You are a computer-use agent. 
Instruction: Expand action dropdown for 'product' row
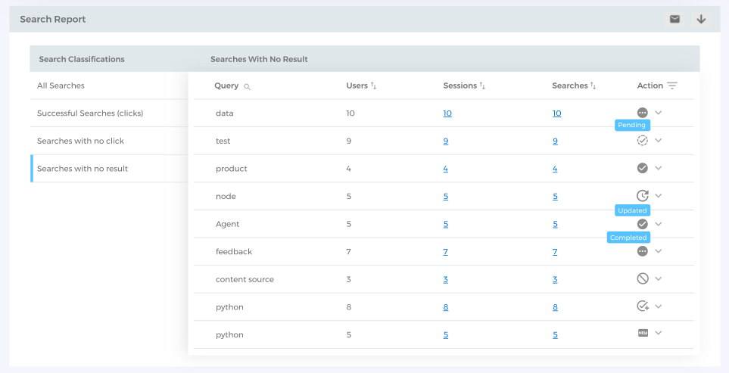(x=659, y=168)
